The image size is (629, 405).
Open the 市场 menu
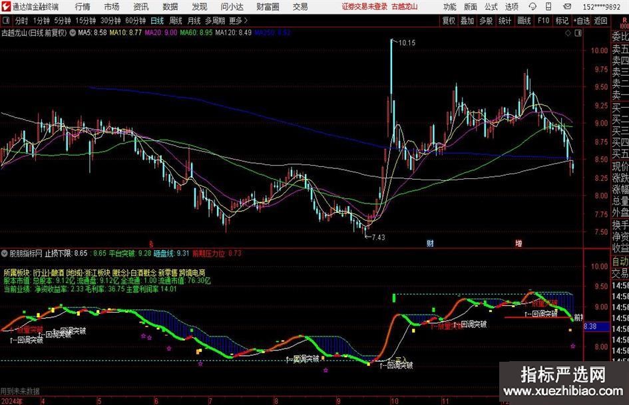(112, 7)
